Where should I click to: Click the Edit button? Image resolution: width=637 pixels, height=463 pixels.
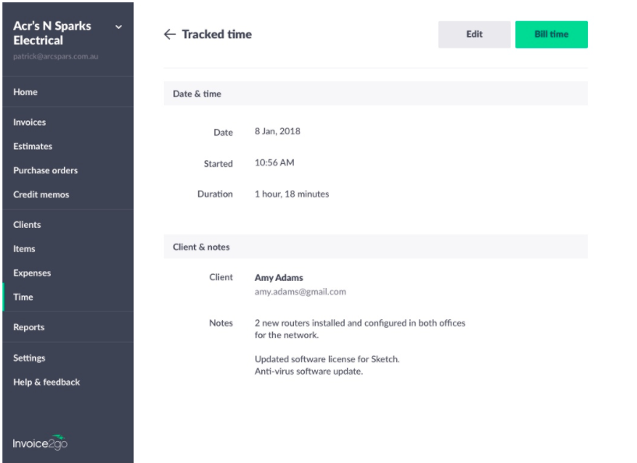pos(474,34)
